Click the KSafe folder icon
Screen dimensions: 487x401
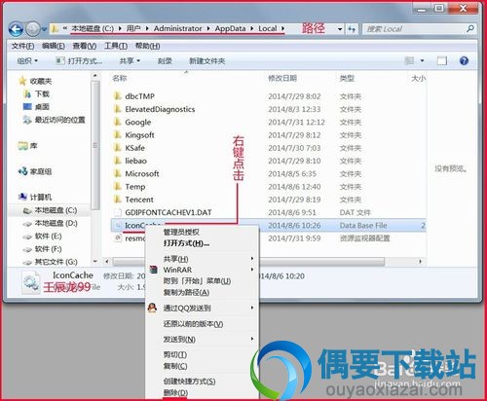[118, 148]
